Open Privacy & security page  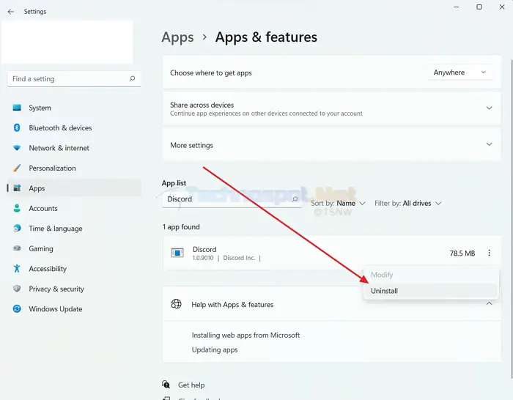point(74,289)
